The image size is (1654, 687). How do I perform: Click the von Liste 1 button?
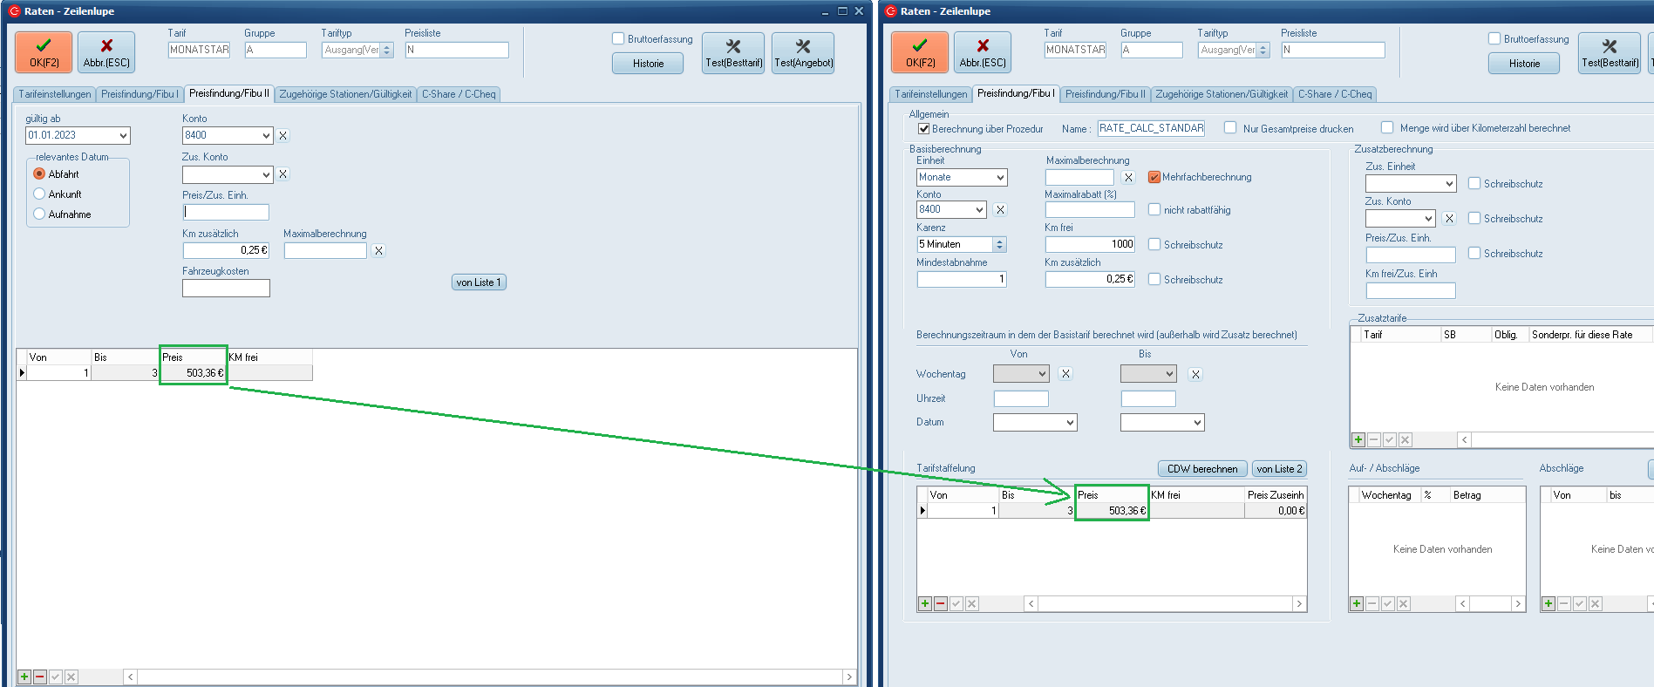[x=479, y=282]
